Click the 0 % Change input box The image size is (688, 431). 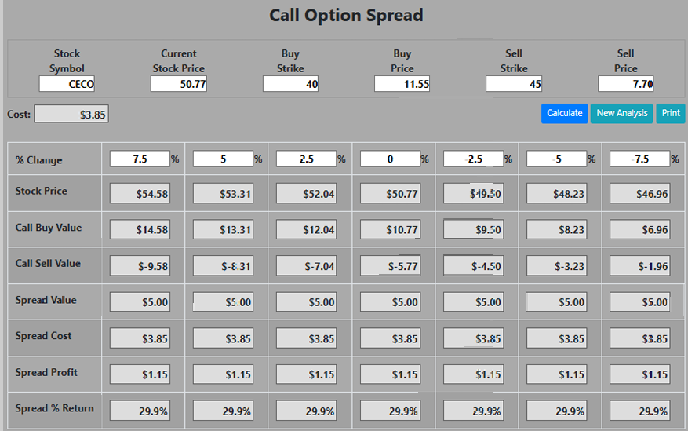pos(390,159)
